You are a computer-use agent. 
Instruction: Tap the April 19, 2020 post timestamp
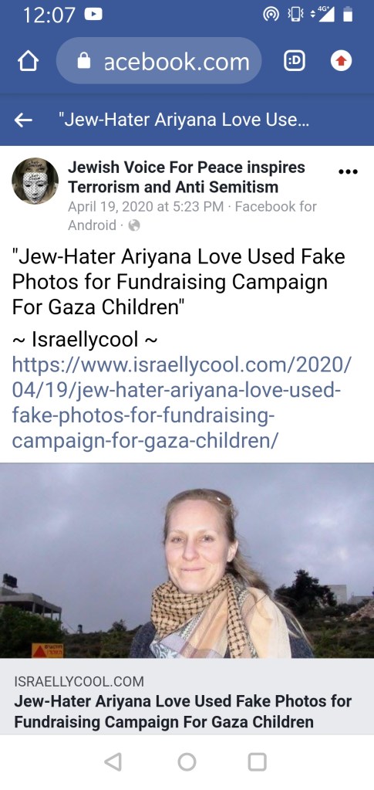tap(146, 206)
